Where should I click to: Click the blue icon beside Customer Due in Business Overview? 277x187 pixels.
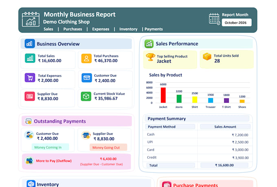click(87, 78)
